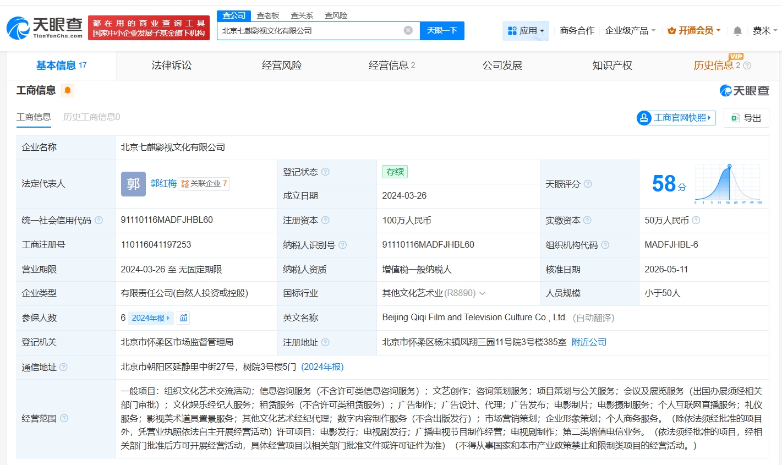The image size is (782, 465).
Task: Switch to the 查关系 search tab
Action: point(302,15)
